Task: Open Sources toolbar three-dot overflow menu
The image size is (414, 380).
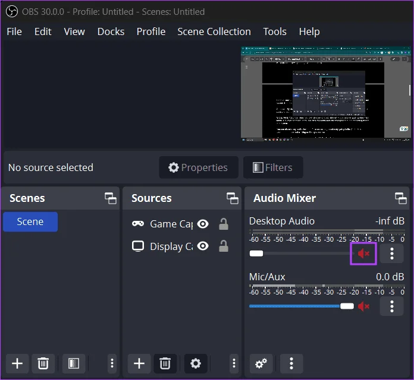Action: pyautogui.click(x=234, y=363)
